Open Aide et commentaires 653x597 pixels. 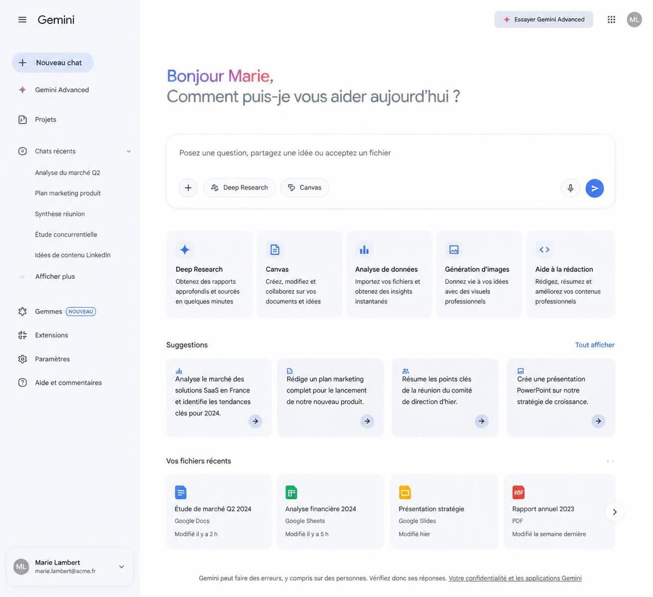pyautogui.click(x=60, y=382)
